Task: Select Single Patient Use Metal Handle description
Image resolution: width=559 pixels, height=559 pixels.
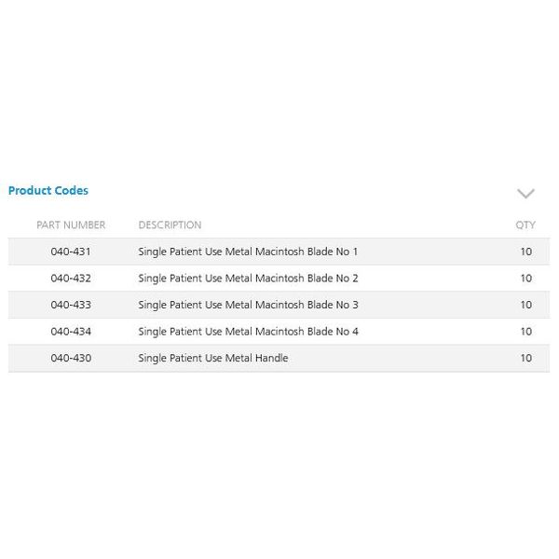Action: pos(212,359)
